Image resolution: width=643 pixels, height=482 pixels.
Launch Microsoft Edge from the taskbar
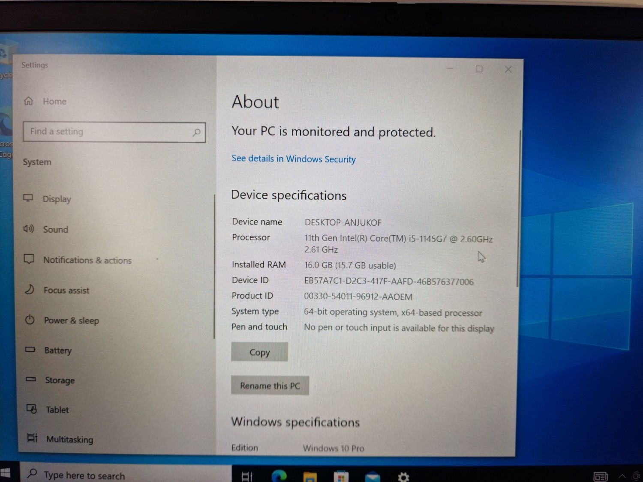click(279, 476)
